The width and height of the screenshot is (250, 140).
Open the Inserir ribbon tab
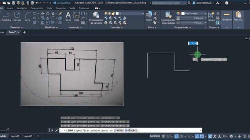(10, 8)
